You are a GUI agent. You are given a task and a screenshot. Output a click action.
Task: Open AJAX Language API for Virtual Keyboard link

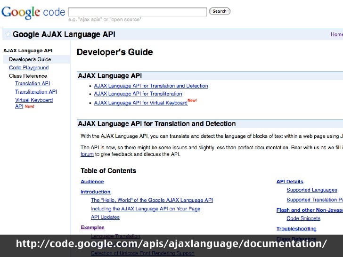[x=140, y=103]
